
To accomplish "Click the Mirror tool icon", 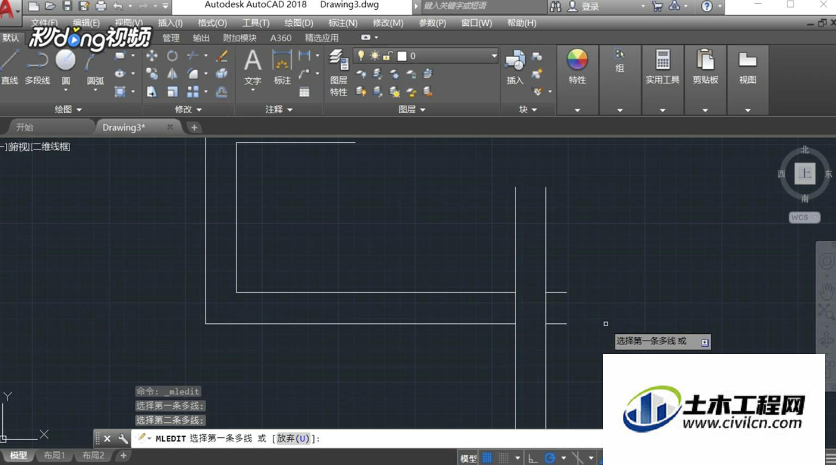I will (172, 74).
